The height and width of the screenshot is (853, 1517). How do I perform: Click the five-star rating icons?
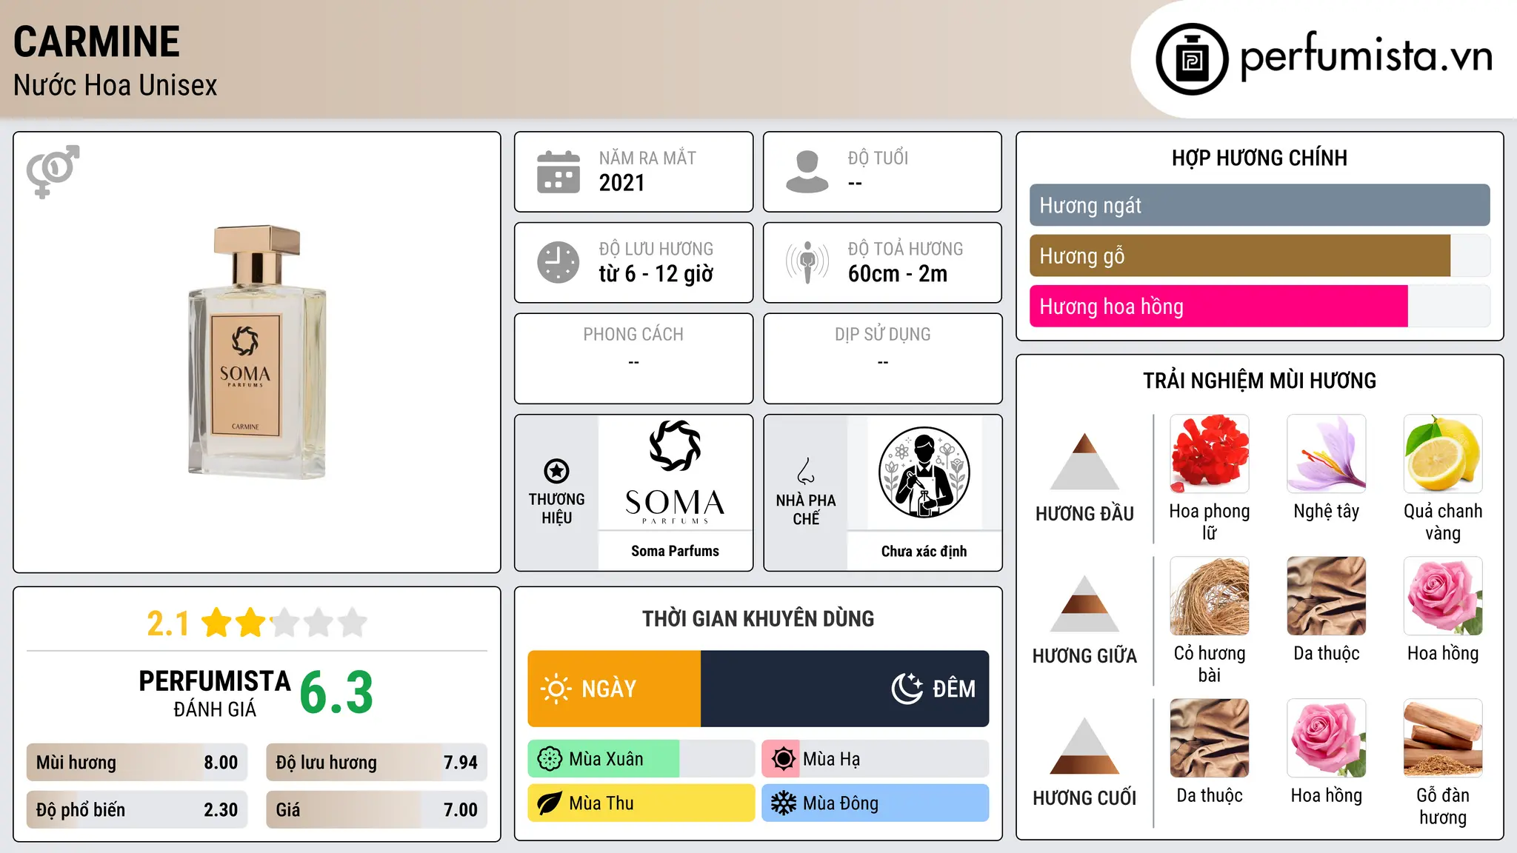click(x=284, y=623)
